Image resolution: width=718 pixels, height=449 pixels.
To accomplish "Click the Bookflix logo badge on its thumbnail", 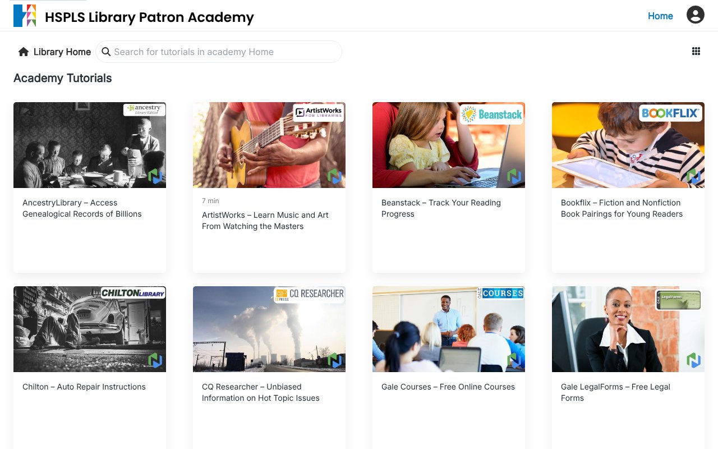I will [670, 113].
